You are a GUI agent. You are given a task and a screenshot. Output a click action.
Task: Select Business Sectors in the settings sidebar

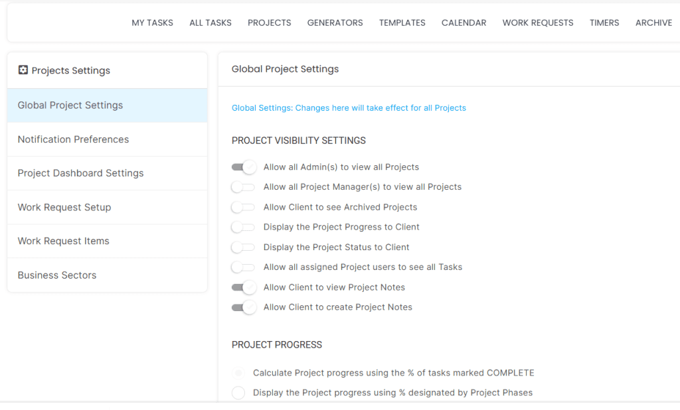[57, 275]
